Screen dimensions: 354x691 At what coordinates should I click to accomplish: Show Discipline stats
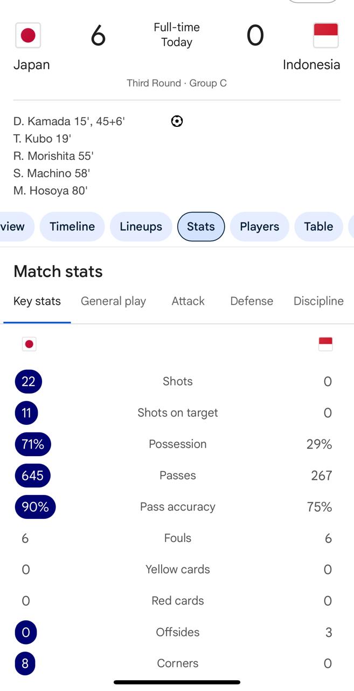tap(318, 301)
